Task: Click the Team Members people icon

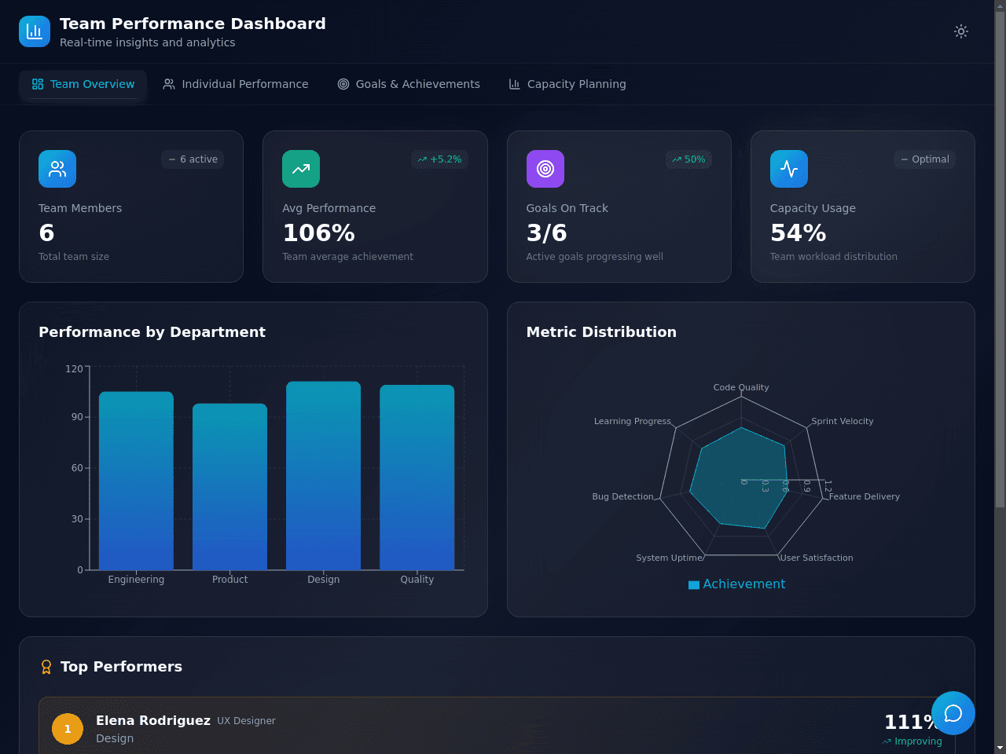Action: click(x=57, y=169)
